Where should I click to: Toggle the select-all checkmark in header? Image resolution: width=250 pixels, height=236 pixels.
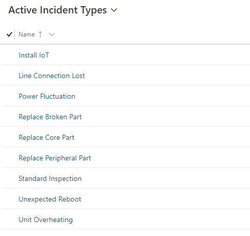pyautogui.click(x=9, y=34)
